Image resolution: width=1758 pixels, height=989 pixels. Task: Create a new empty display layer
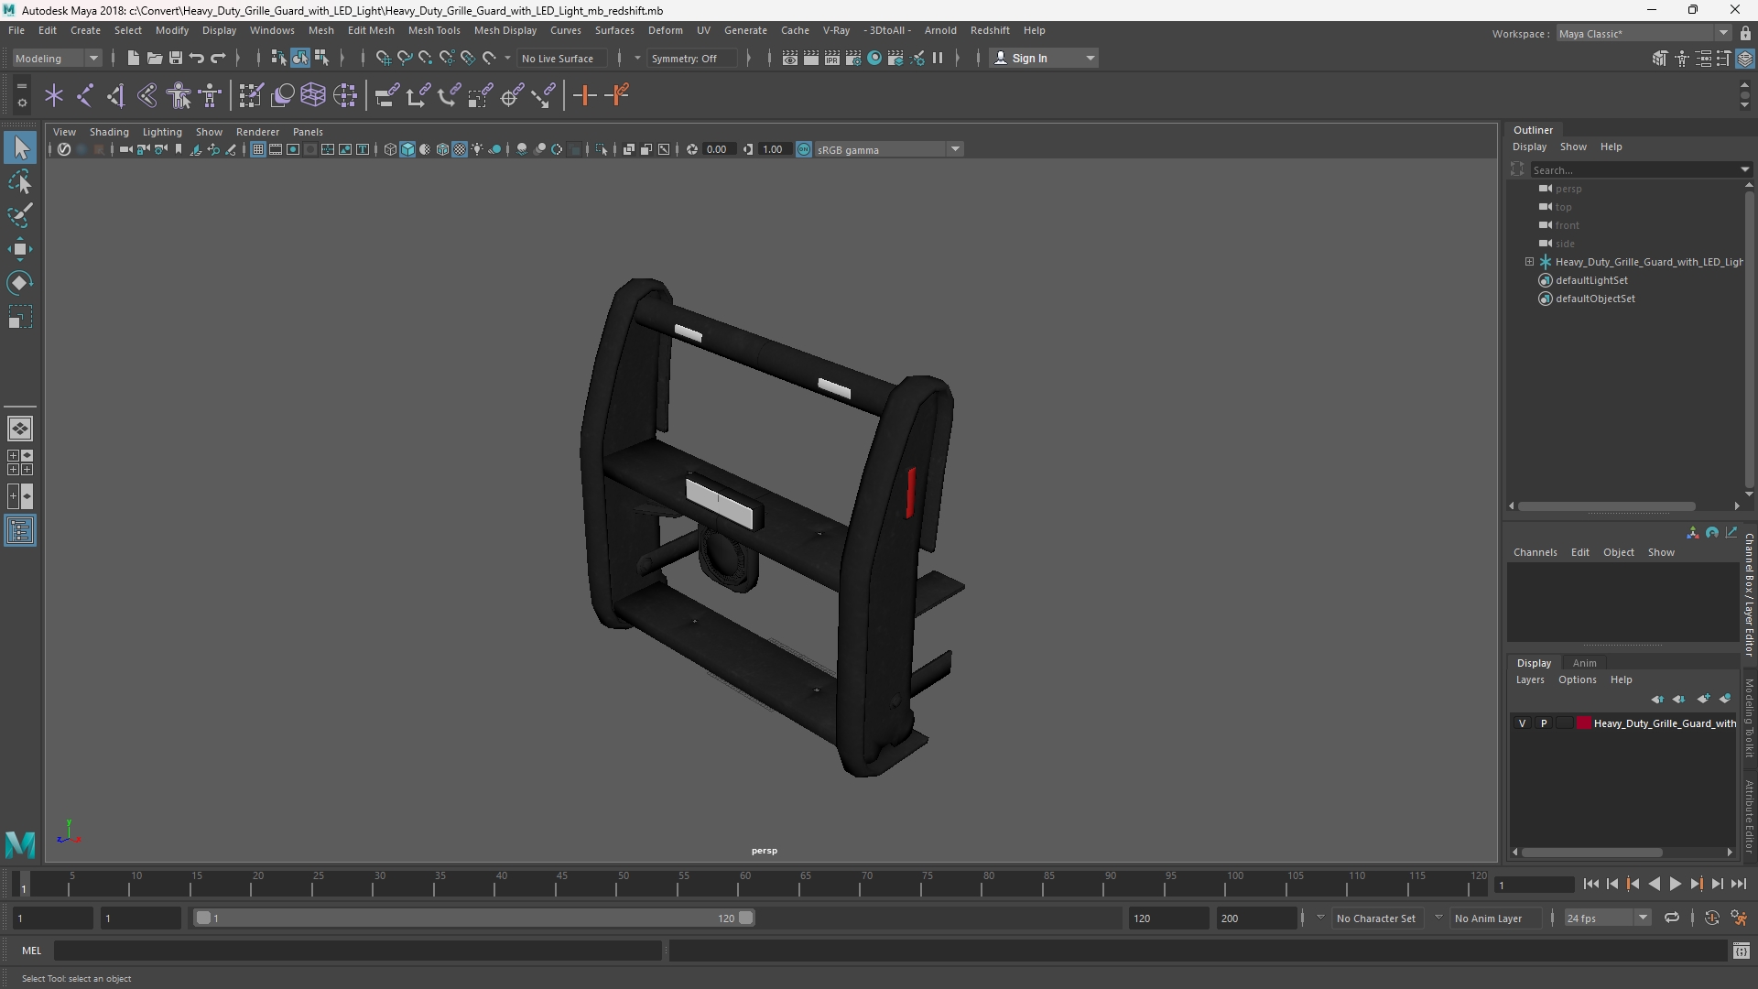click(1703, 699)
